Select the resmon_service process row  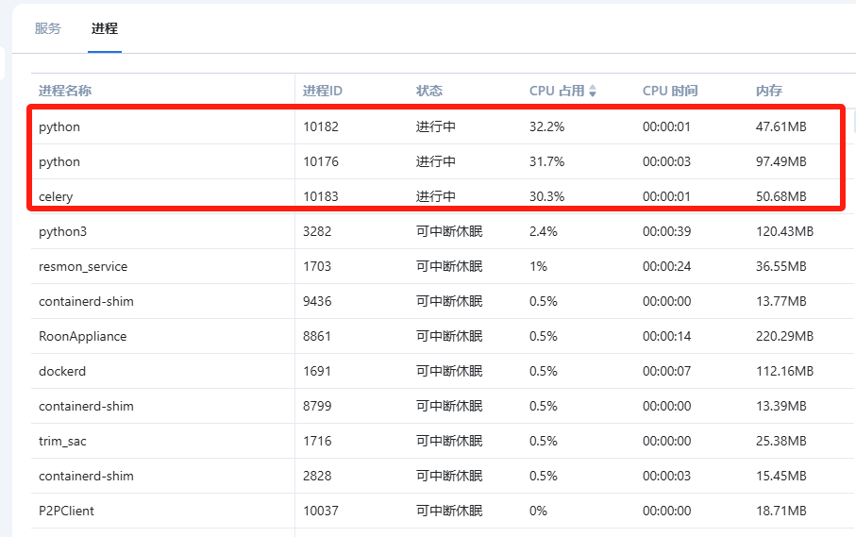click(x=83, y=266)
